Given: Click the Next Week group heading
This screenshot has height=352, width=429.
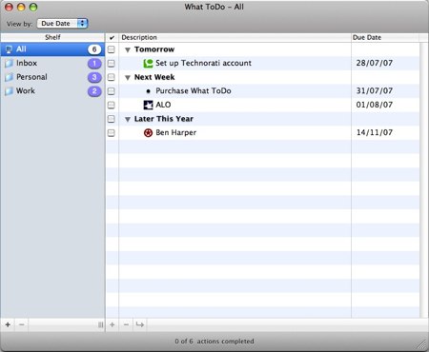Looking at the screenshot, I should [154, 77].
